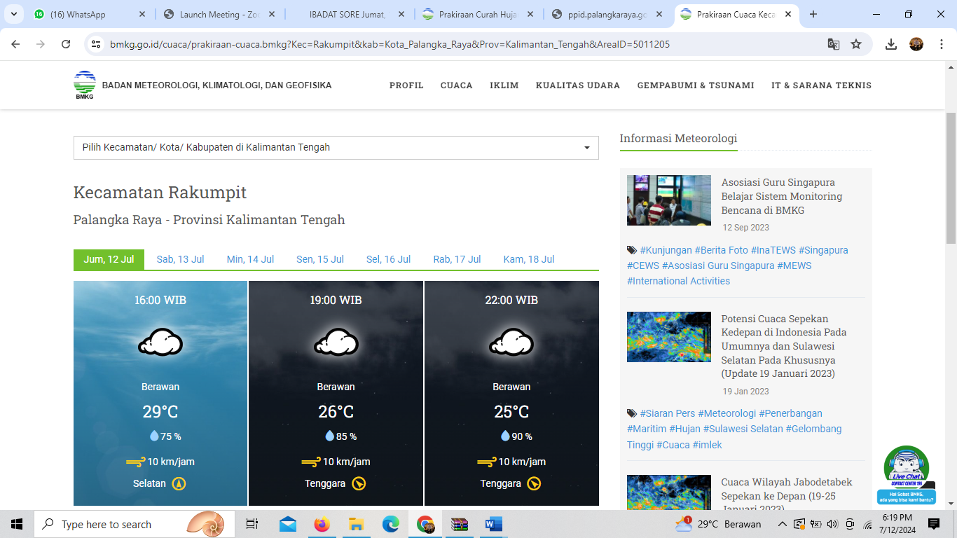Click the cloud icon for 19:00 WIB
This screenshot has height=538, width=957.
click(x=336, y=343)
